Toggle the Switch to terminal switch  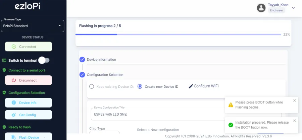click(44, 60)
